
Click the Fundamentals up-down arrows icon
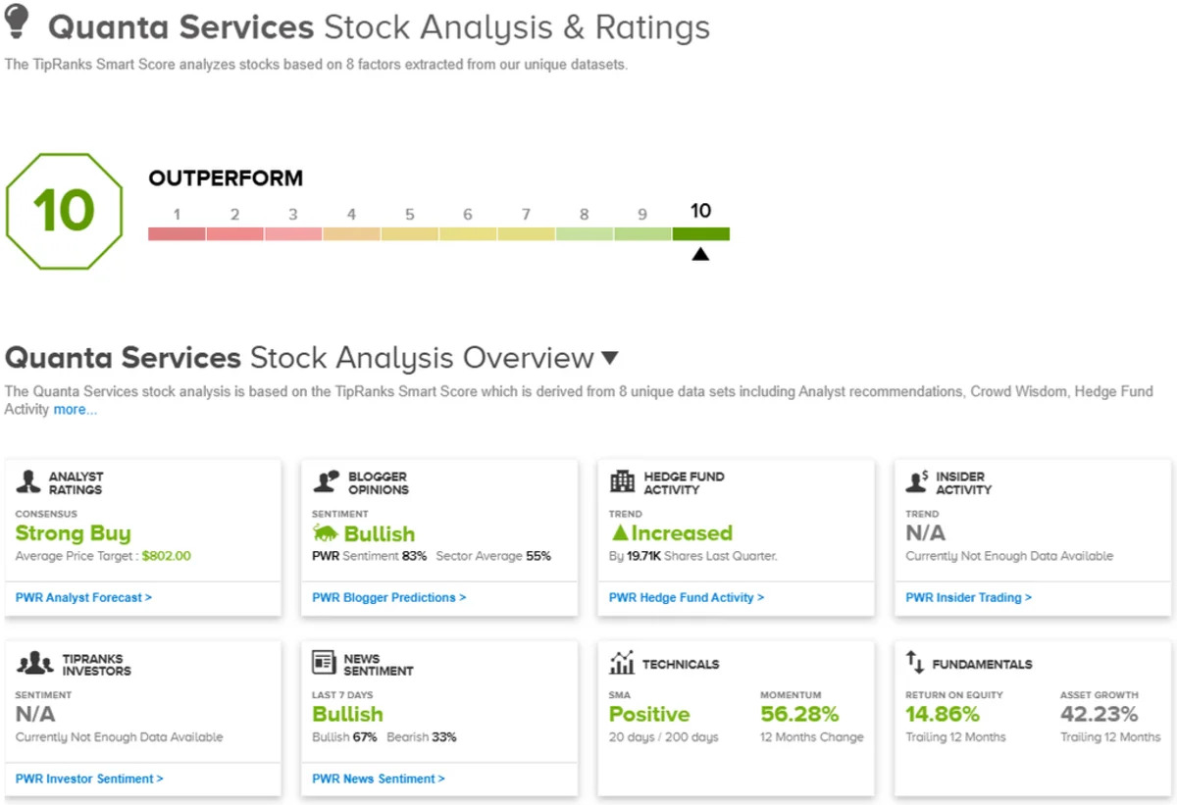(x=915, y=664)
